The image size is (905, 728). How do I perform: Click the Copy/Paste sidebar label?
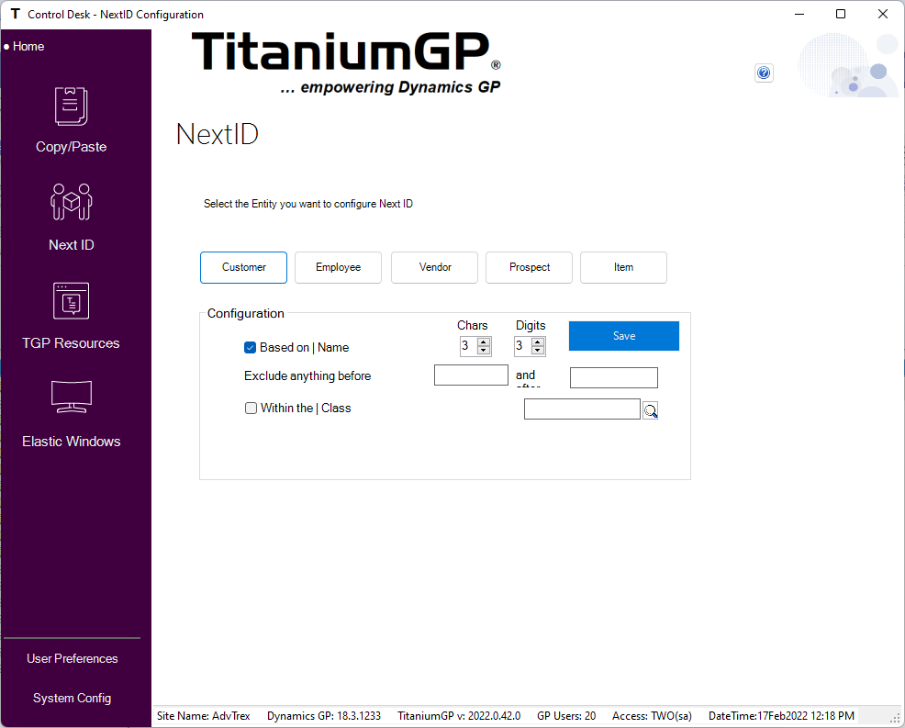[71, 147]
